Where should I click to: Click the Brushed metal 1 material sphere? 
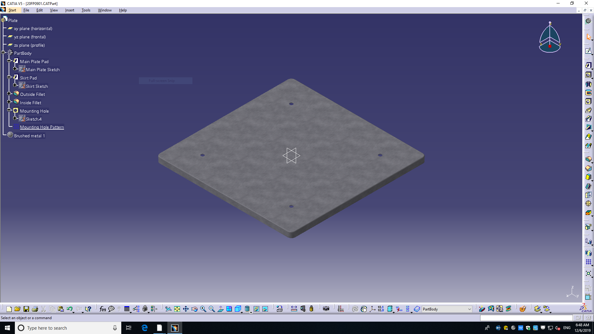tap(10, 135)
